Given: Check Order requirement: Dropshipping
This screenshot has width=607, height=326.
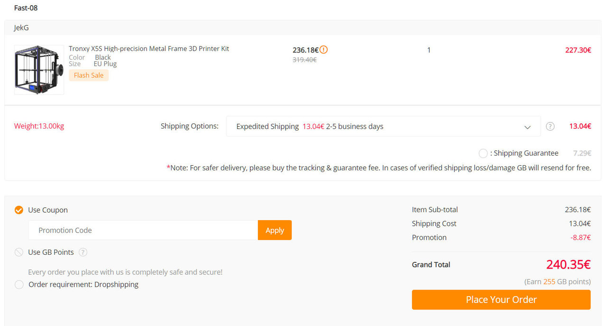Looking at the screenshot, I should click(19, 285).
